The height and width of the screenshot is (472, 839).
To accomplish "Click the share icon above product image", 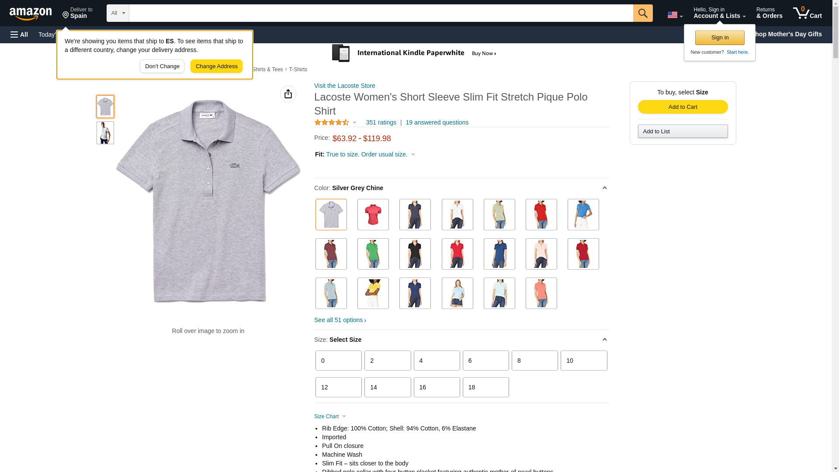I will click(x=288, y=94).
